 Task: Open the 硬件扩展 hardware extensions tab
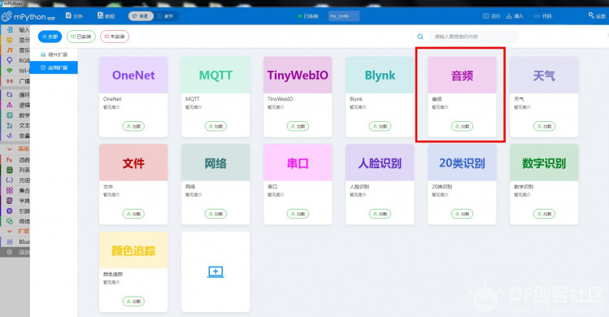click(54, 54)
